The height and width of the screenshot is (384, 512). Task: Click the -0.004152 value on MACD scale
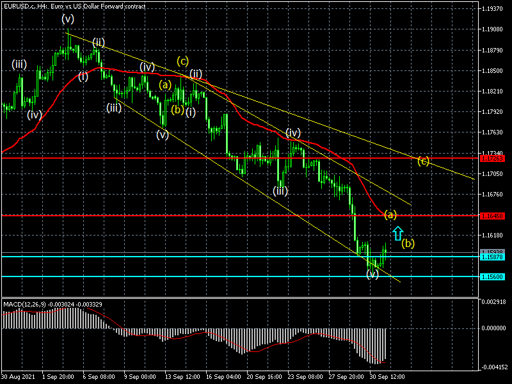(494, 367)
